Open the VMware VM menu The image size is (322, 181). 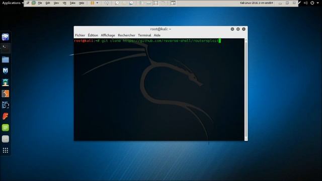[x=64, y=3]
